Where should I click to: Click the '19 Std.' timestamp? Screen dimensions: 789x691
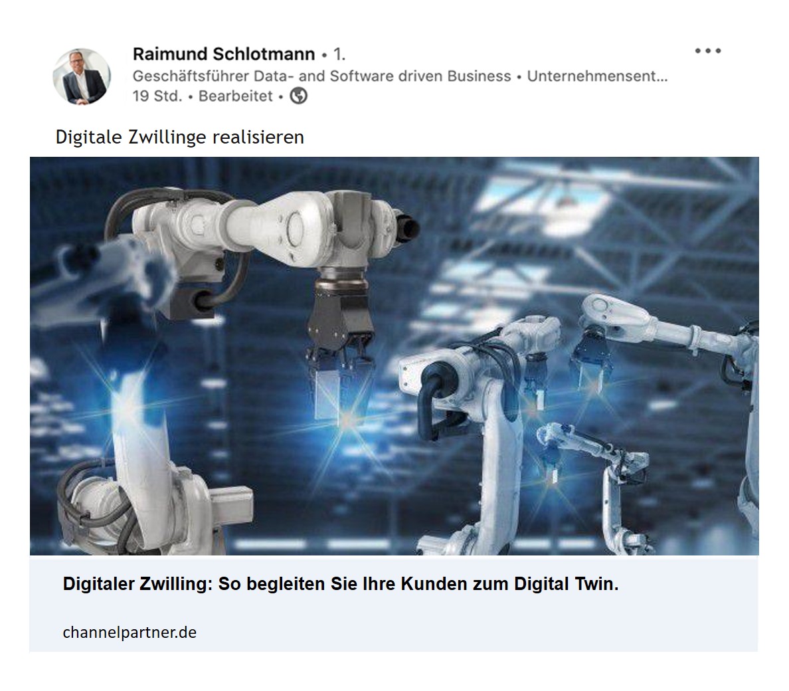click(157, 96)
